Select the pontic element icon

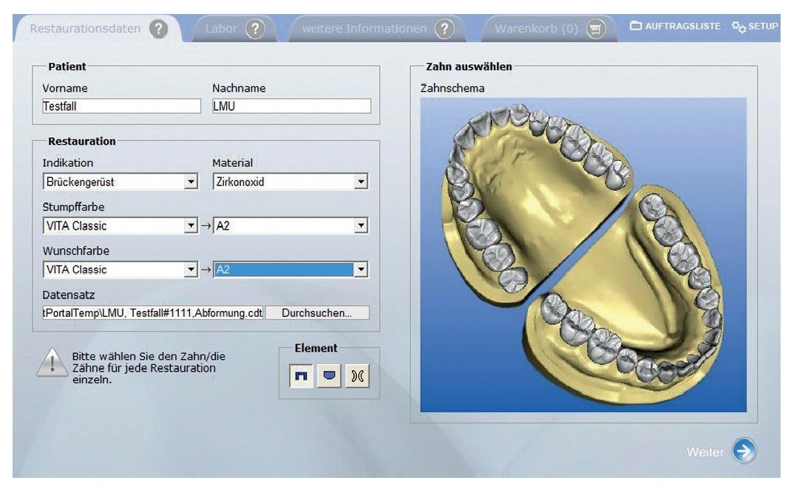(x=329, y=375)
